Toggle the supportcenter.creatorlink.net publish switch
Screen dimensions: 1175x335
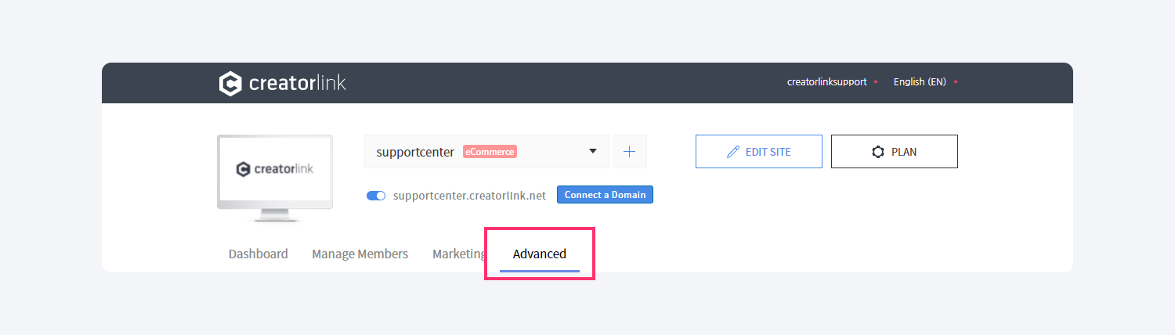coord(376,196)
